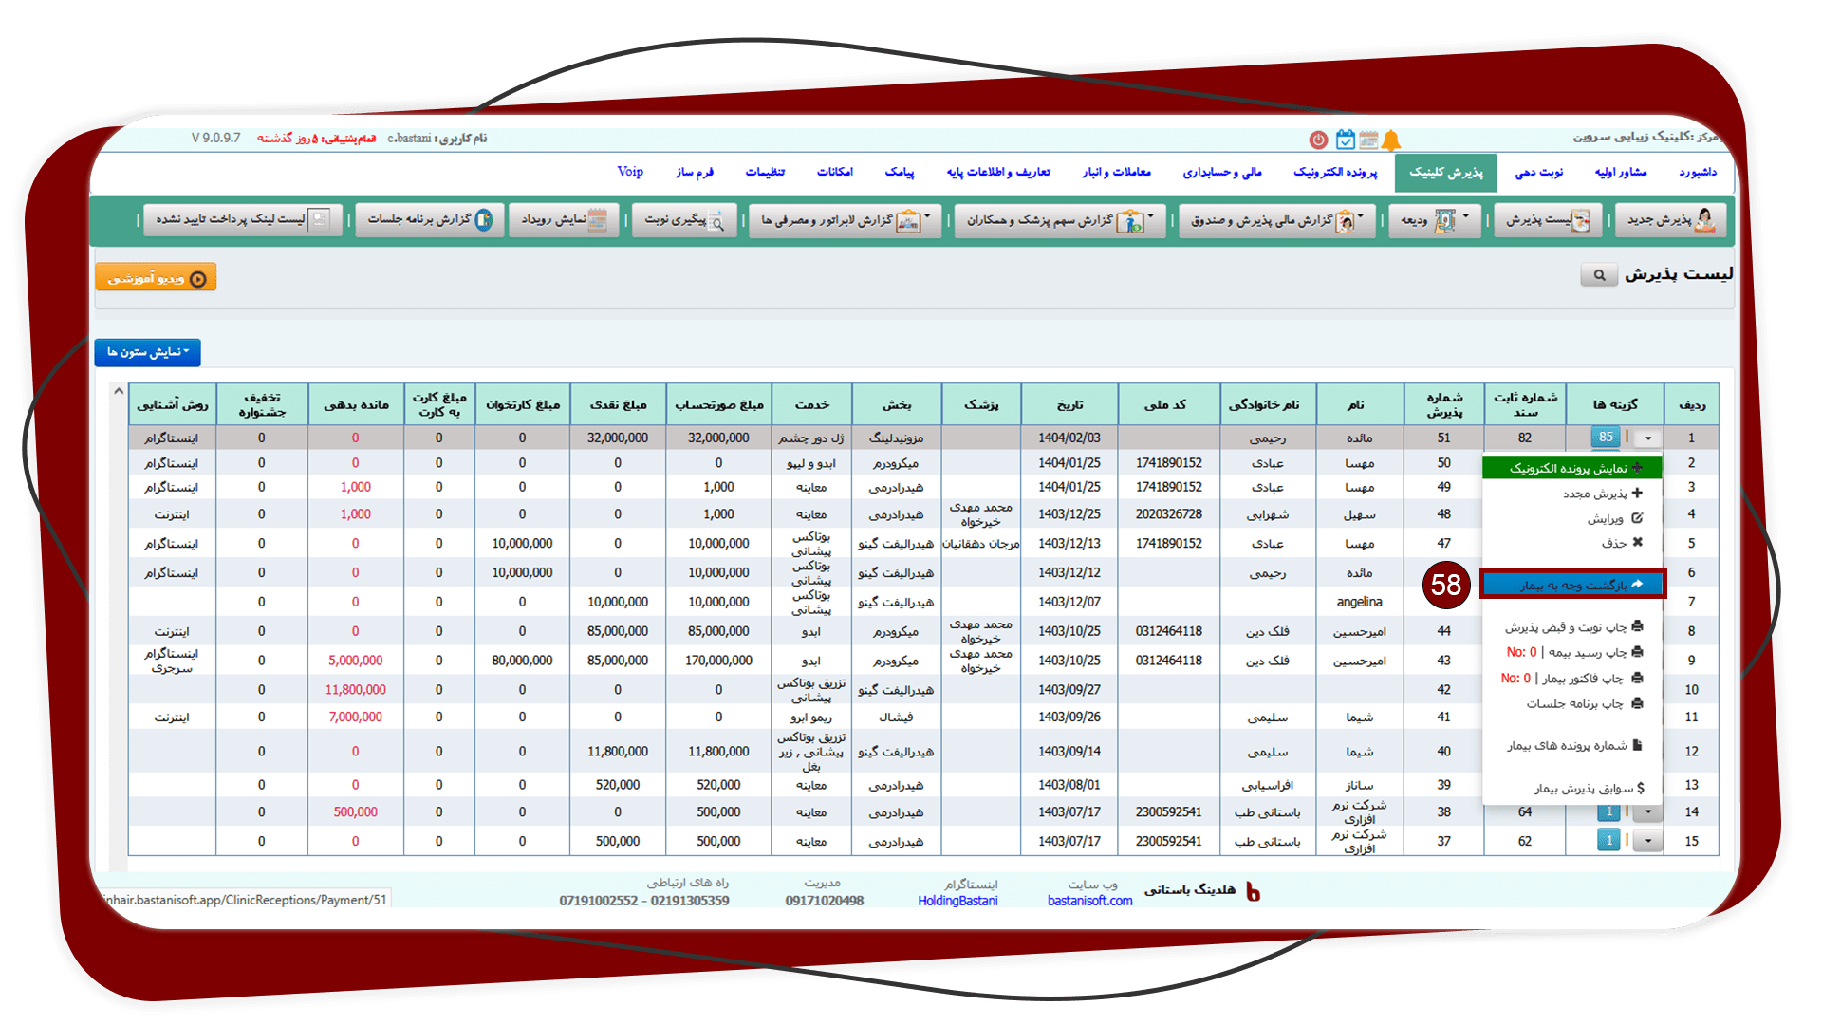Viewport: 1822px width, 1025px height.
Task: Open the blue calendar check icon
Action: 1345,140
